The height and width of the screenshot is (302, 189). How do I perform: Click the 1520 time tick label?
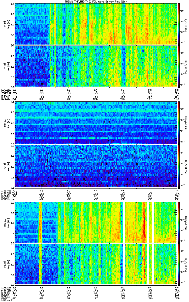(x=123, y=298)
